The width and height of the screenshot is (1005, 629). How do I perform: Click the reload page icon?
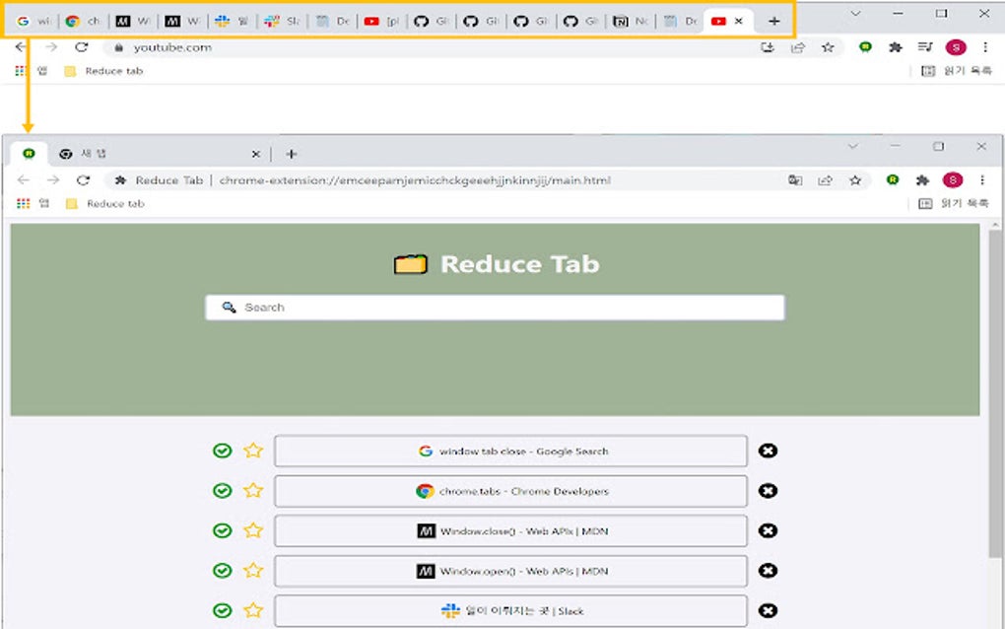83,180
